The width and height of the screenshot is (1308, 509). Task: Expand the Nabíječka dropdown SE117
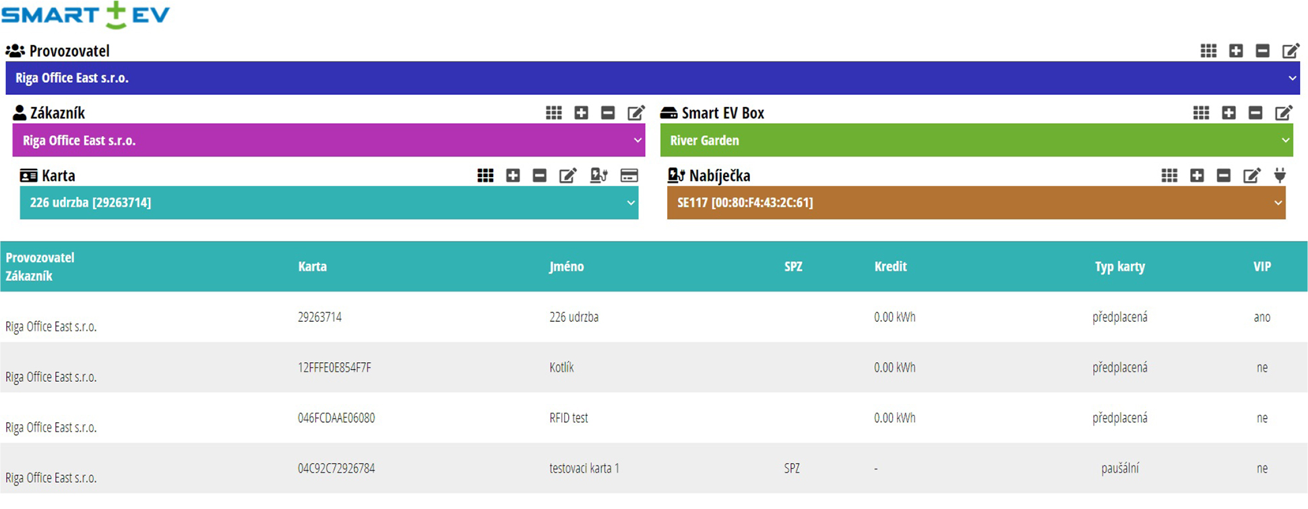point(976,203)
